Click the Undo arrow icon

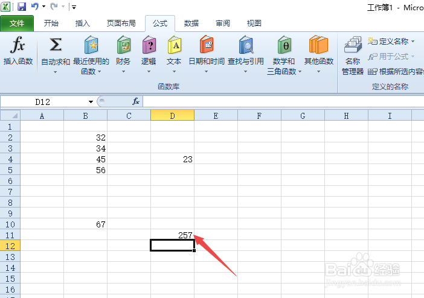point(35,6)
